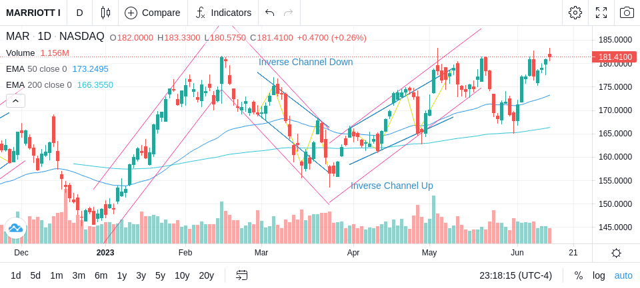
Task: Select the 1y time range
Action: [x=121, y=276]
